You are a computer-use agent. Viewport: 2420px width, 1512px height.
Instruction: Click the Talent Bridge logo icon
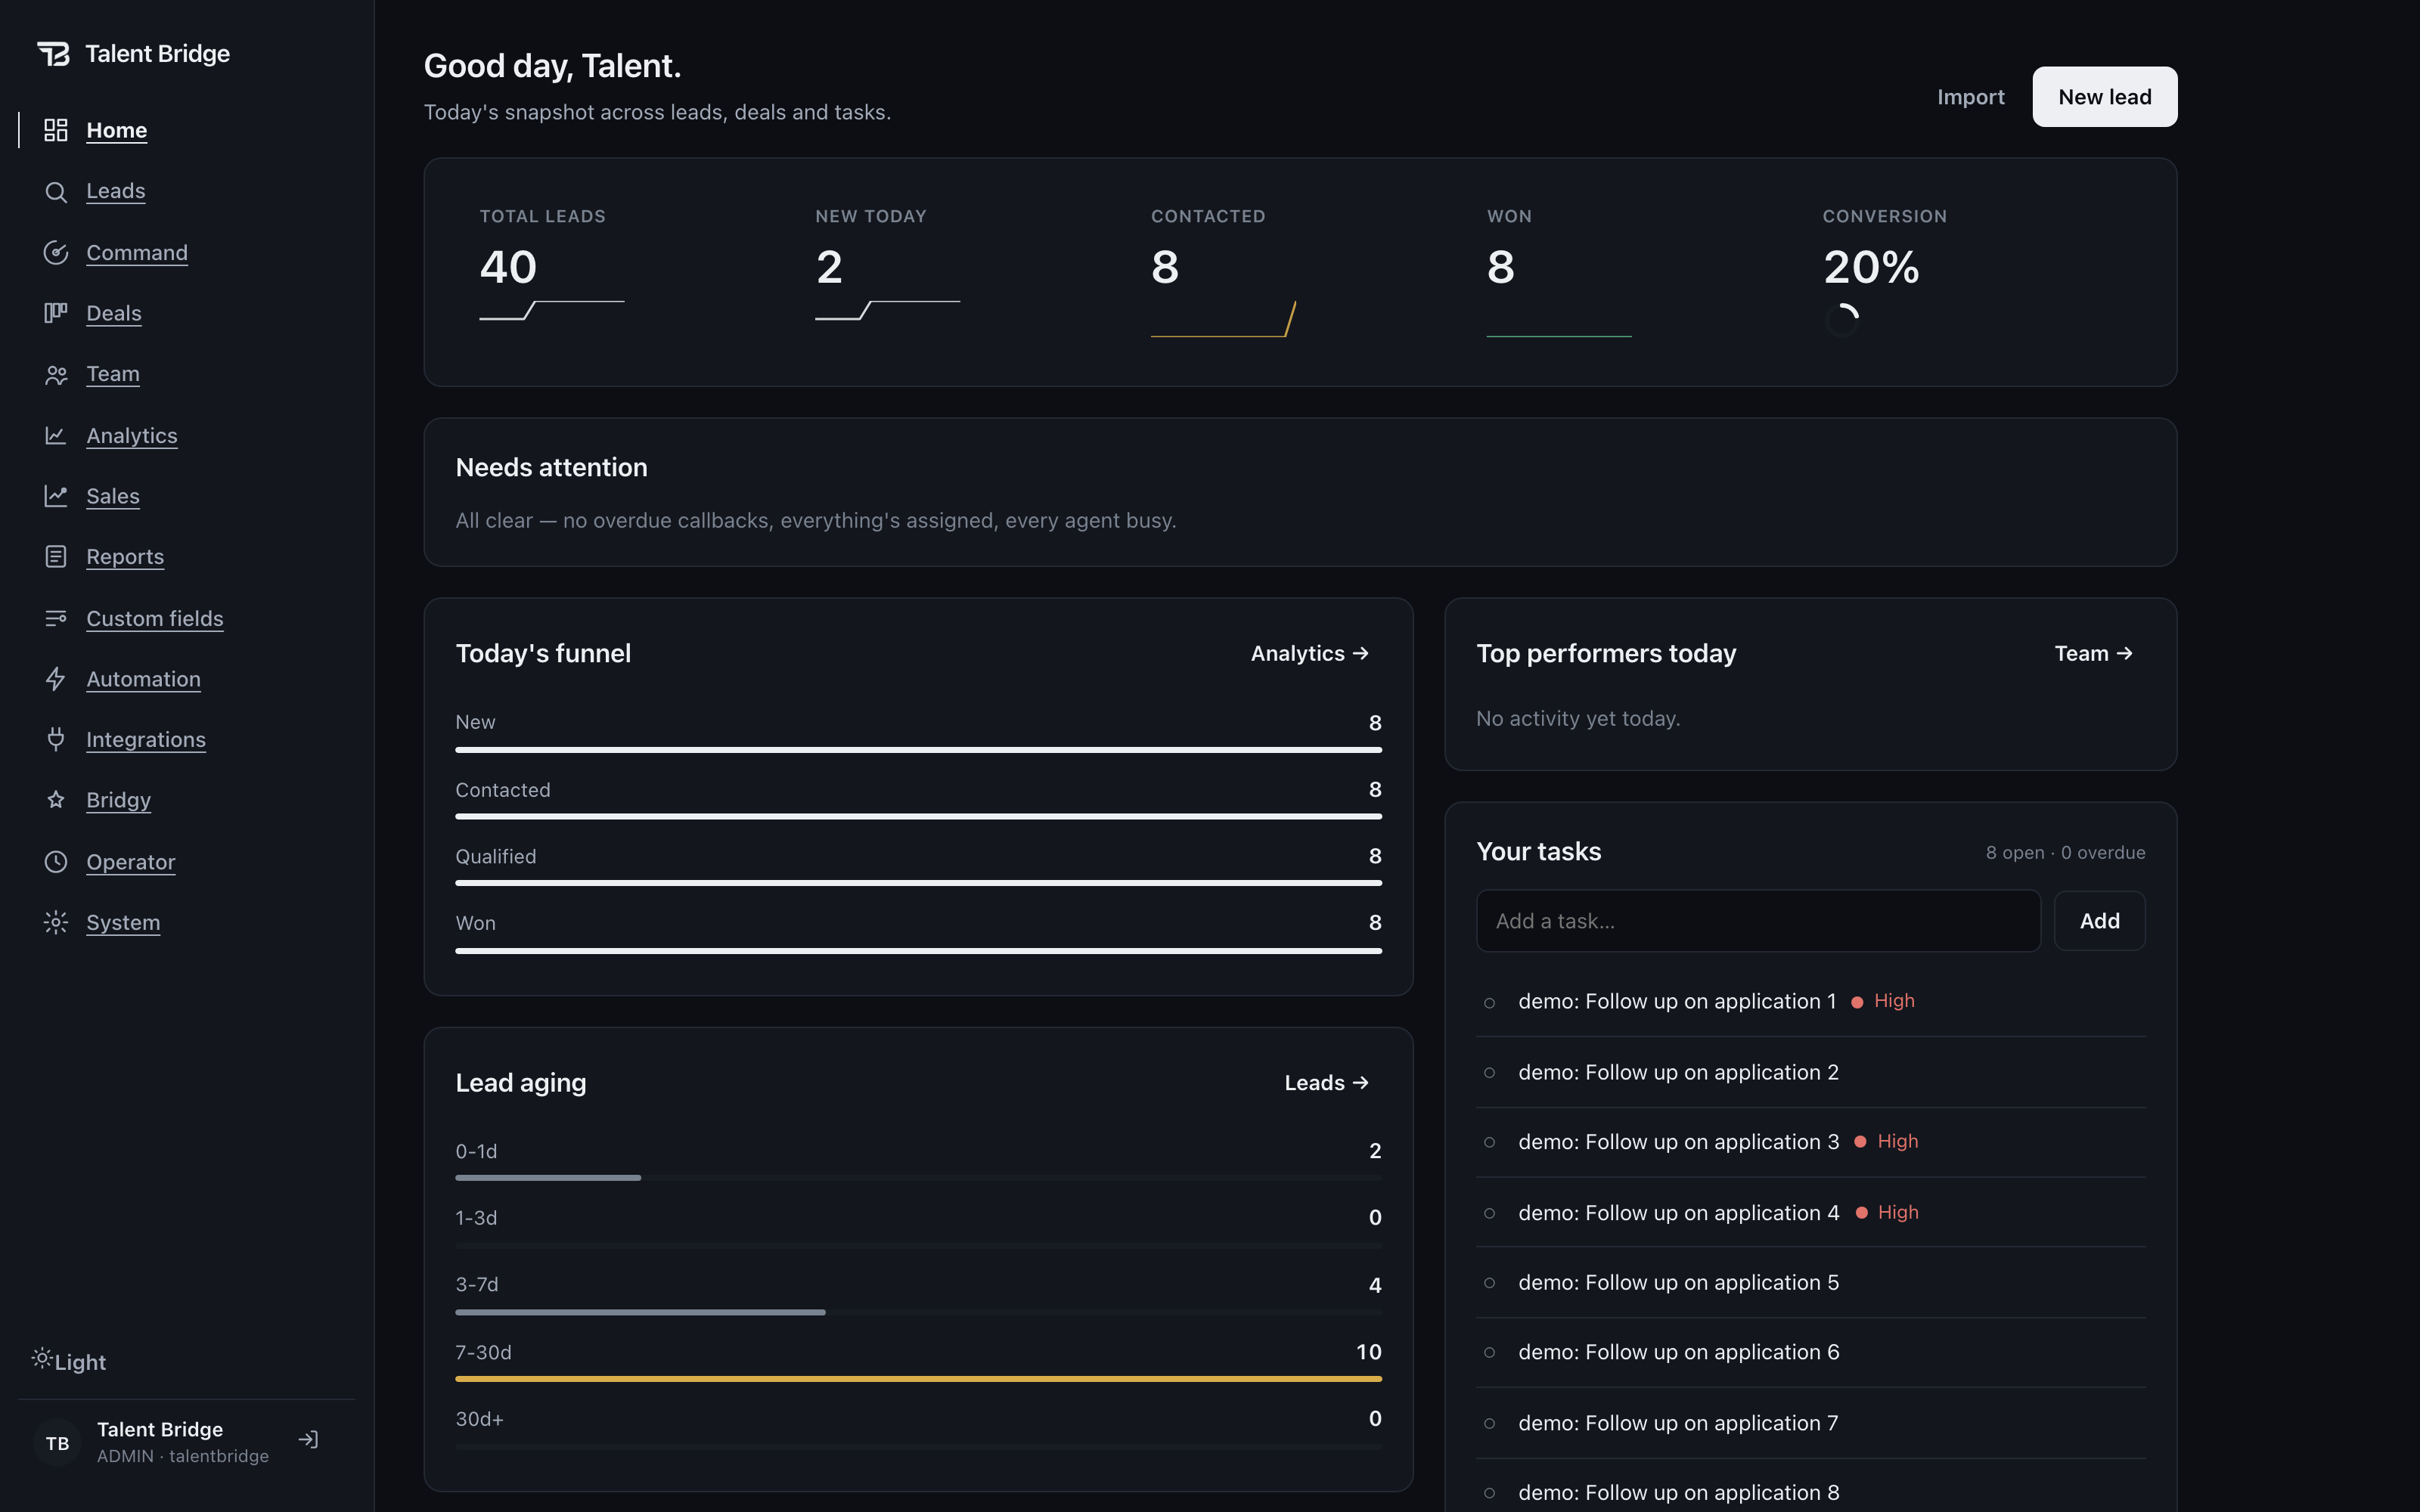53,53
